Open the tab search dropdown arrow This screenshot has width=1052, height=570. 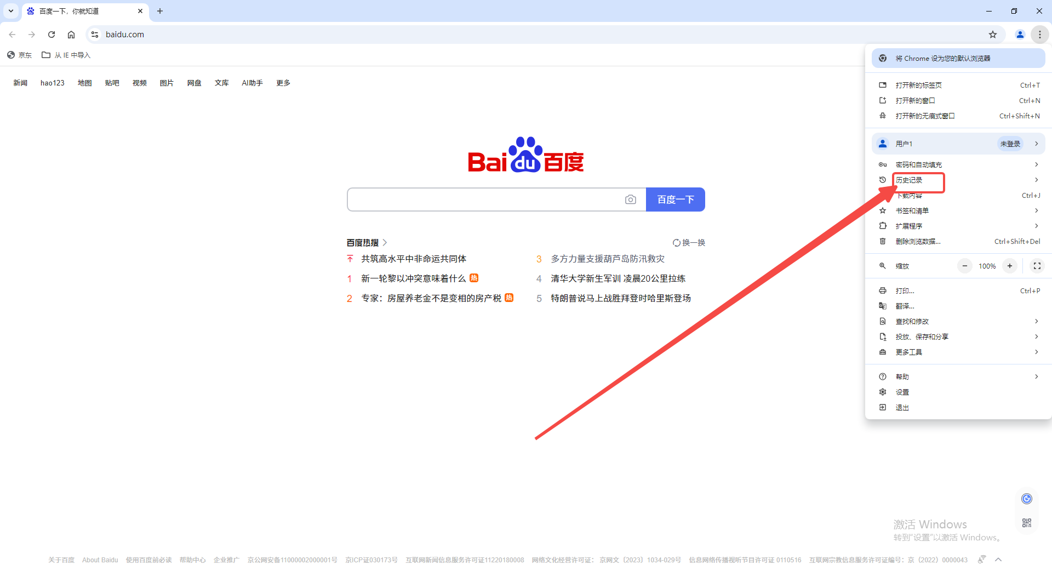tap(11, 11)
